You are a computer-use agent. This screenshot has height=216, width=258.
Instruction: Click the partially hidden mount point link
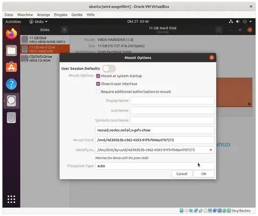pyautogui.click(x=223, y=144)
